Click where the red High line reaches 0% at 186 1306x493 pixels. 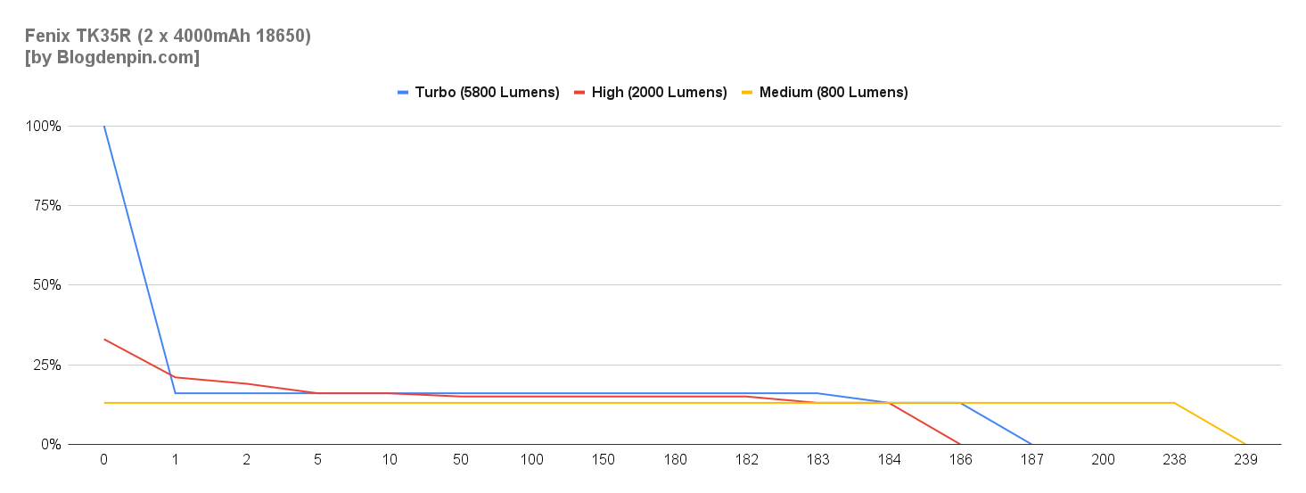tap(960, 443)
